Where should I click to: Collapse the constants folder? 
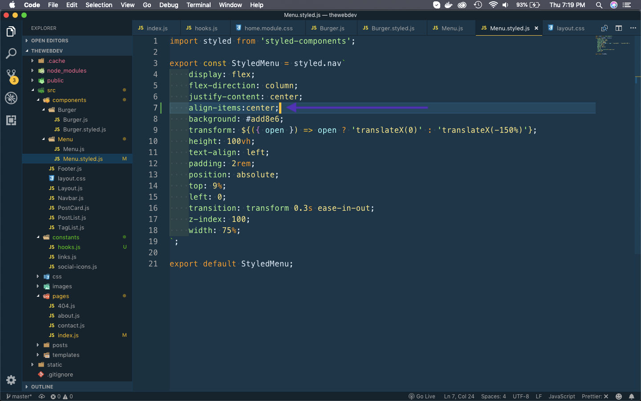77,237
